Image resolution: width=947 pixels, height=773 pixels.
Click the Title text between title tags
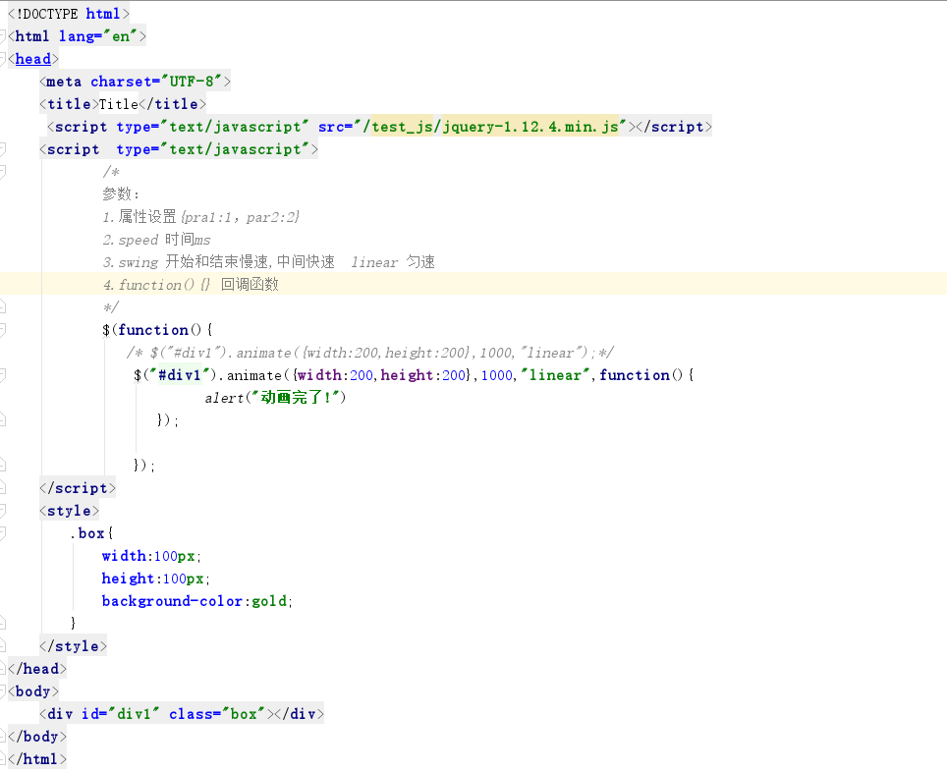tap(118, 104)
